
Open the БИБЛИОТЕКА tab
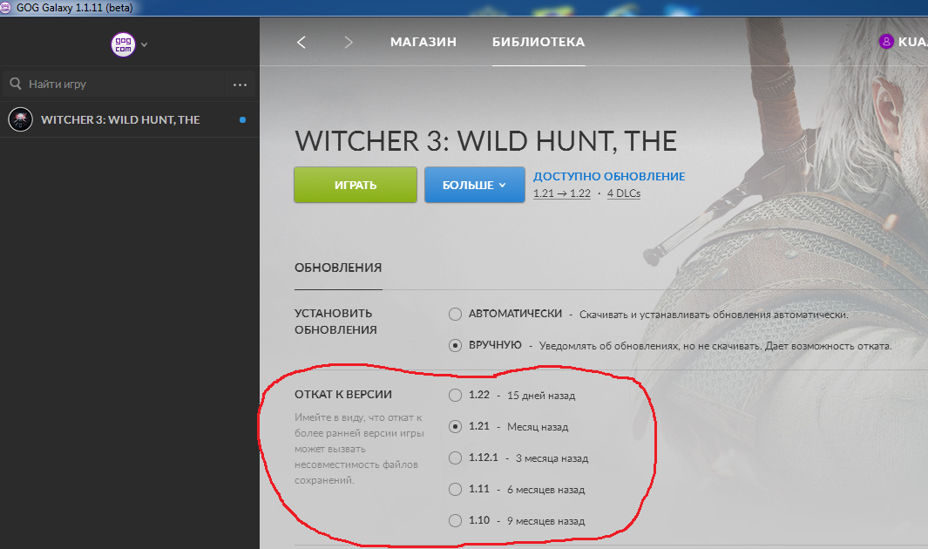tap(539, 42)
